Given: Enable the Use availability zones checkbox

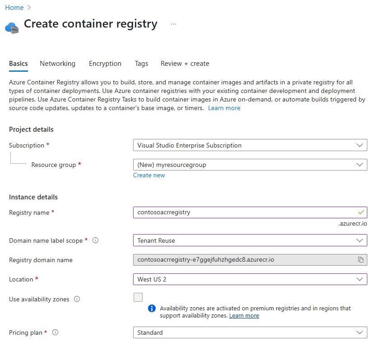Looking at the screenshot, I should coord(138,297).
